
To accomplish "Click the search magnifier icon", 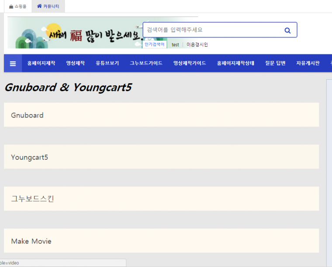I will point(287,30).
